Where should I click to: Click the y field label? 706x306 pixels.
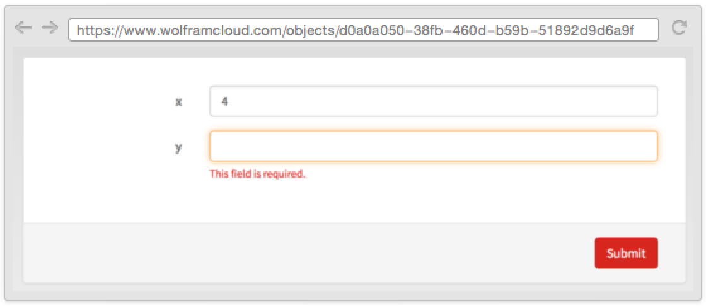click(x=178, y=147)
